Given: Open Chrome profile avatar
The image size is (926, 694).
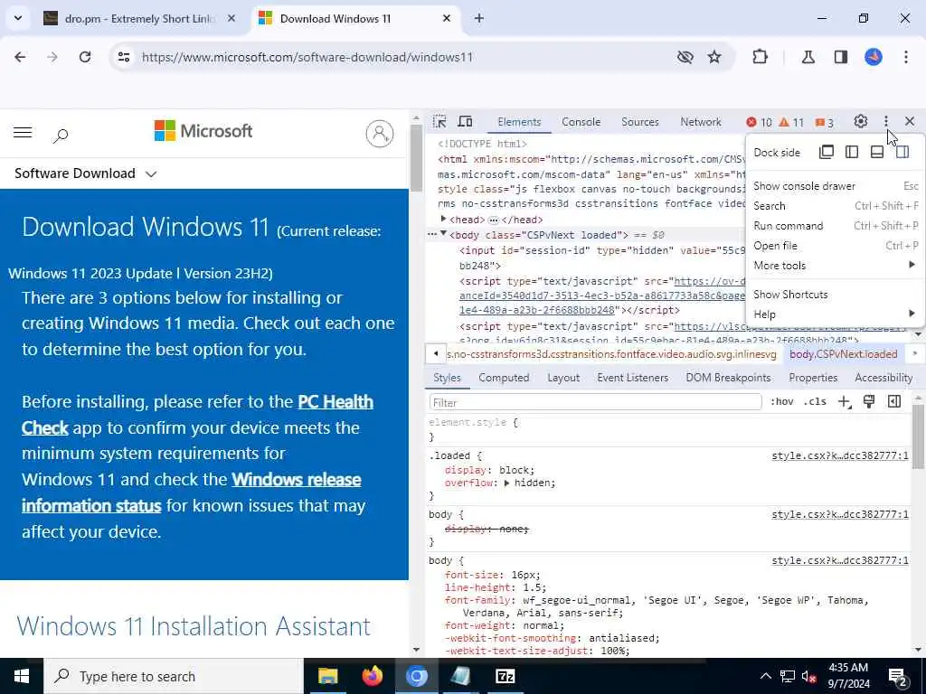Looking at the screenshot, I should pos(874,57).
